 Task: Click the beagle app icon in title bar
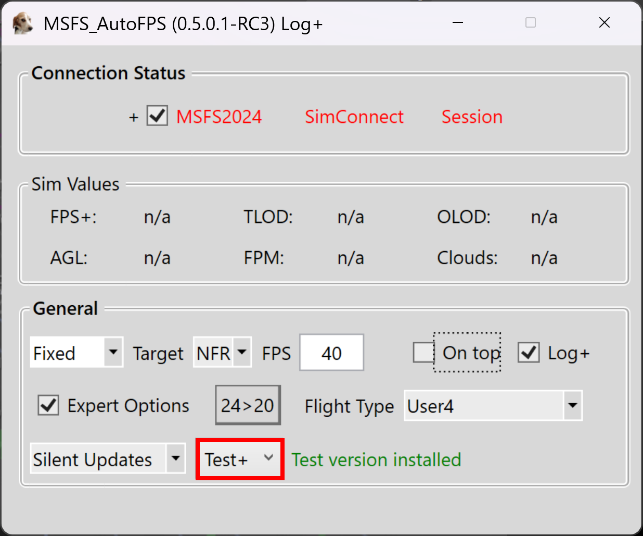pos(22,23)
